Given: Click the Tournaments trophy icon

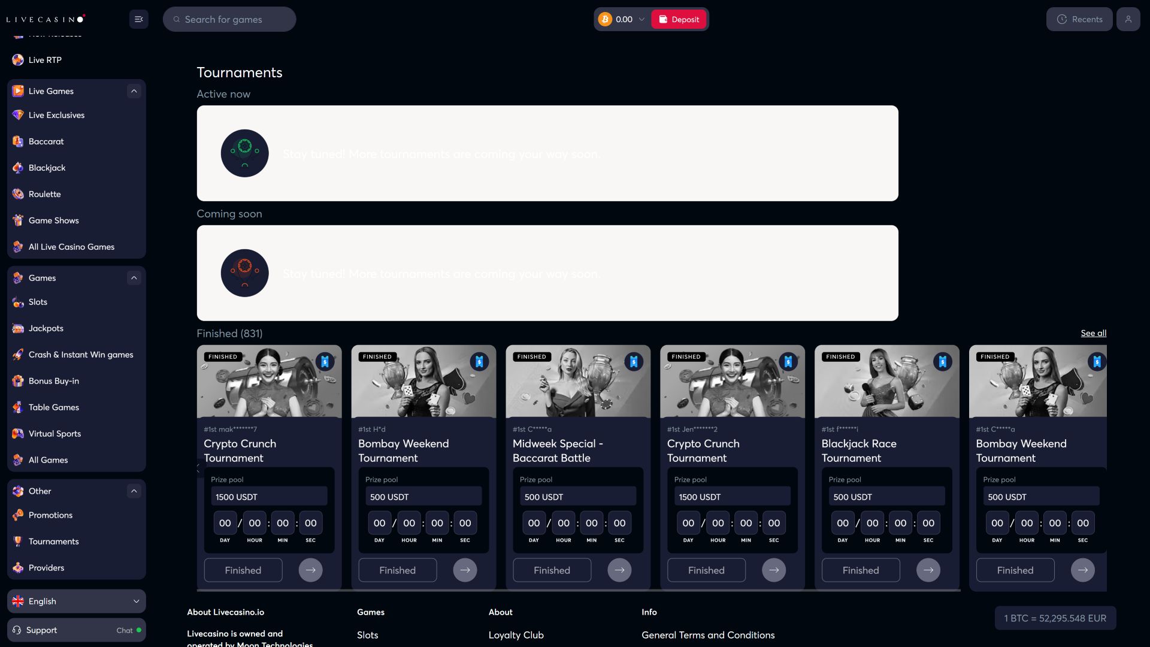Looking at the screenshot, I should pyautogui.click(x=18, y=542).
